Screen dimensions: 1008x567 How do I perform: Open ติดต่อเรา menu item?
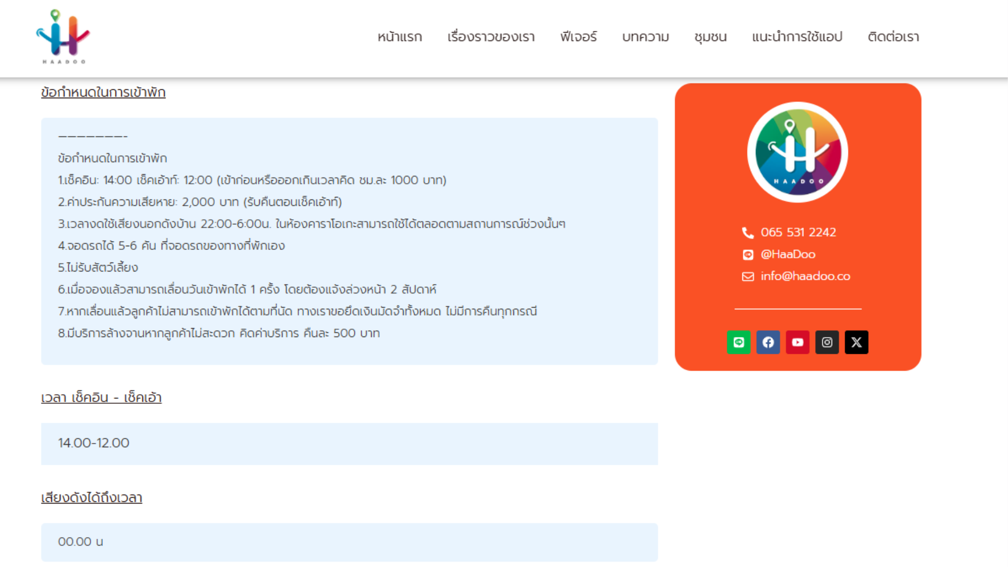click(894, 37)
